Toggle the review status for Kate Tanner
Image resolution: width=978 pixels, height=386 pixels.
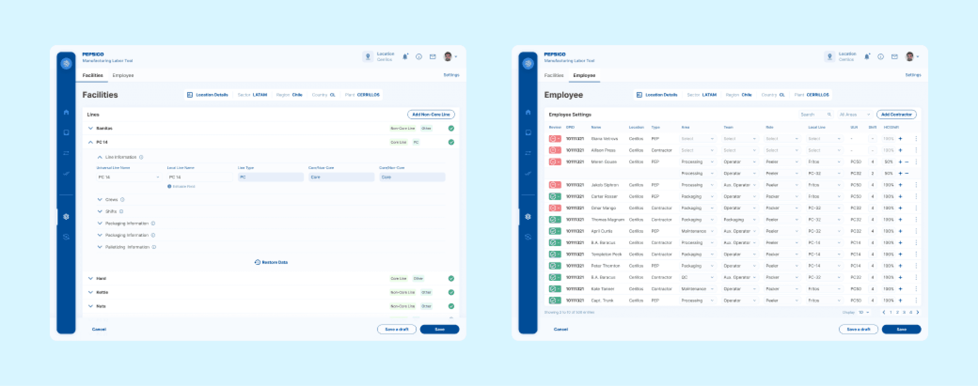[555, 289]
